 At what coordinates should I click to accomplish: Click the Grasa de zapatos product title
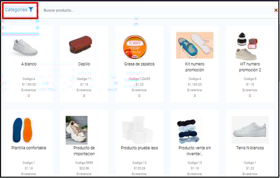(139, 64)
